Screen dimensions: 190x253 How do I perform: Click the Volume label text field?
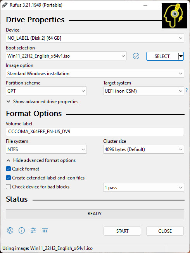point(95,132)
